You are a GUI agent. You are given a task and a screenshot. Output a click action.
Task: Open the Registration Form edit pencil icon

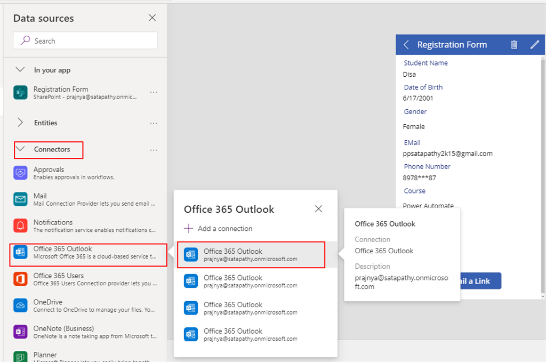click(534, 45)
